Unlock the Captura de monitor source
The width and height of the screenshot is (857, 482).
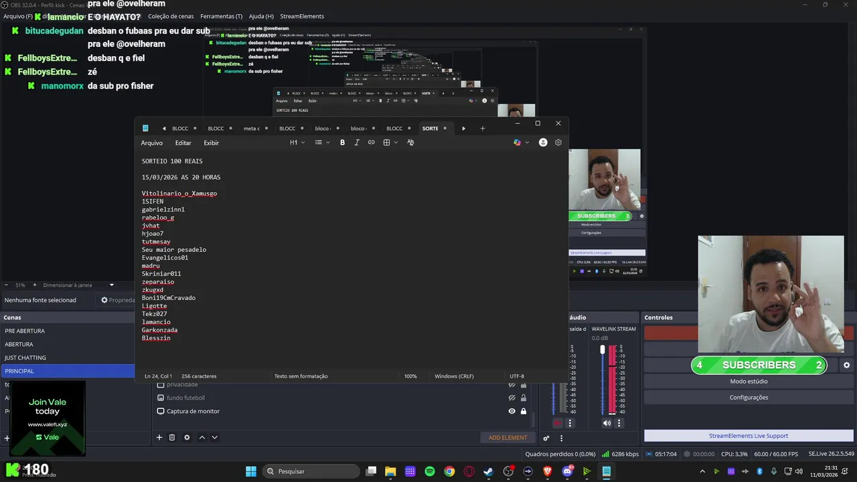tap(524, 411)
